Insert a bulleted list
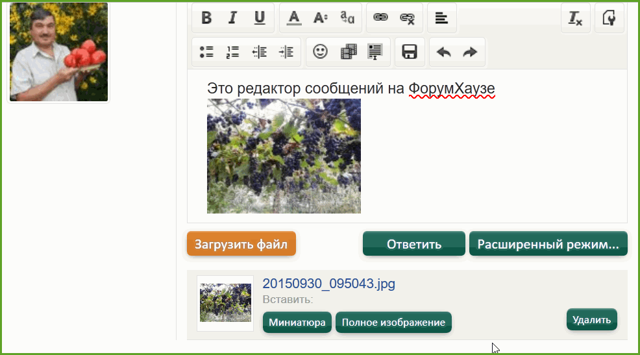 coord(206,52)
